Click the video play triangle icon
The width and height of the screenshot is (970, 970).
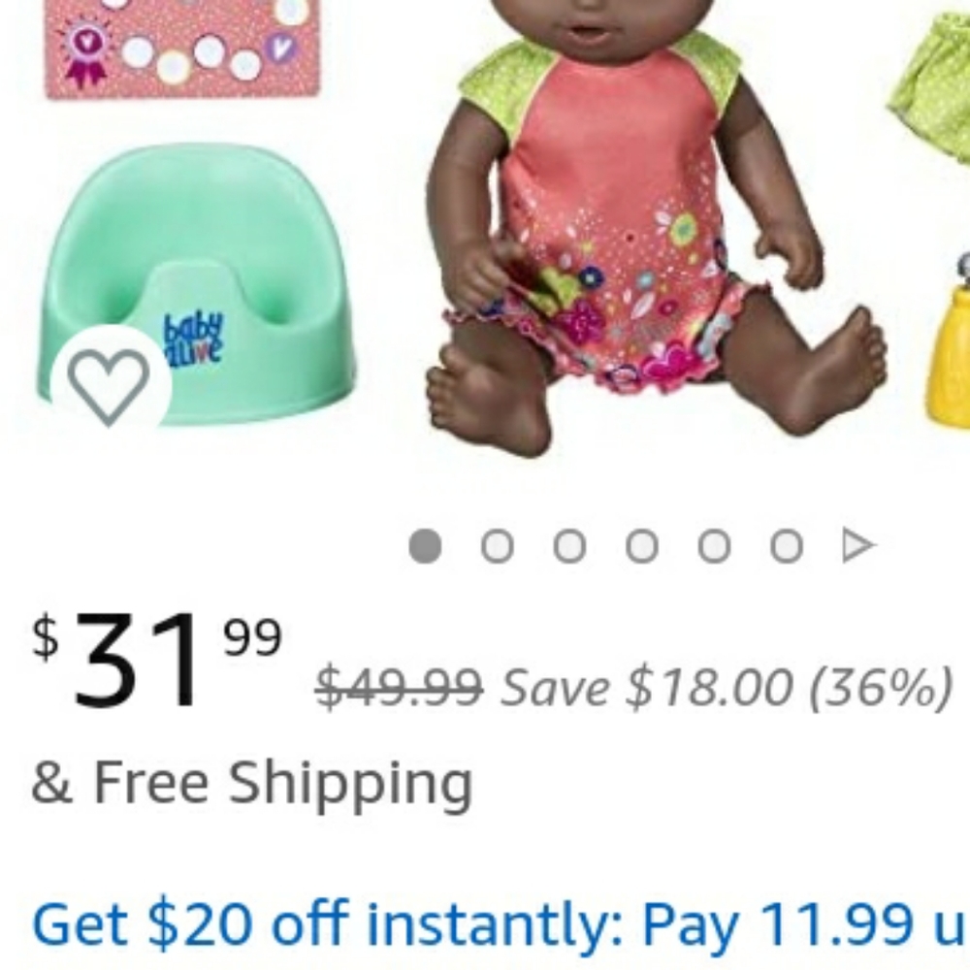pyautogui.click(x=859, y=546)
